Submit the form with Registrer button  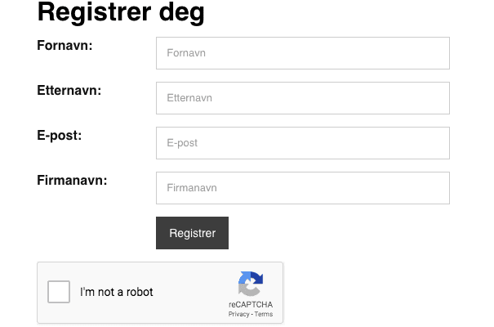click(x=192, y=233)
